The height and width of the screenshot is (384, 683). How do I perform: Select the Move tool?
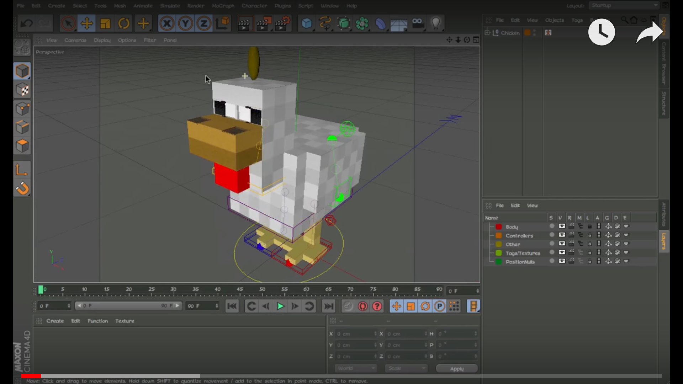point(86,24)
